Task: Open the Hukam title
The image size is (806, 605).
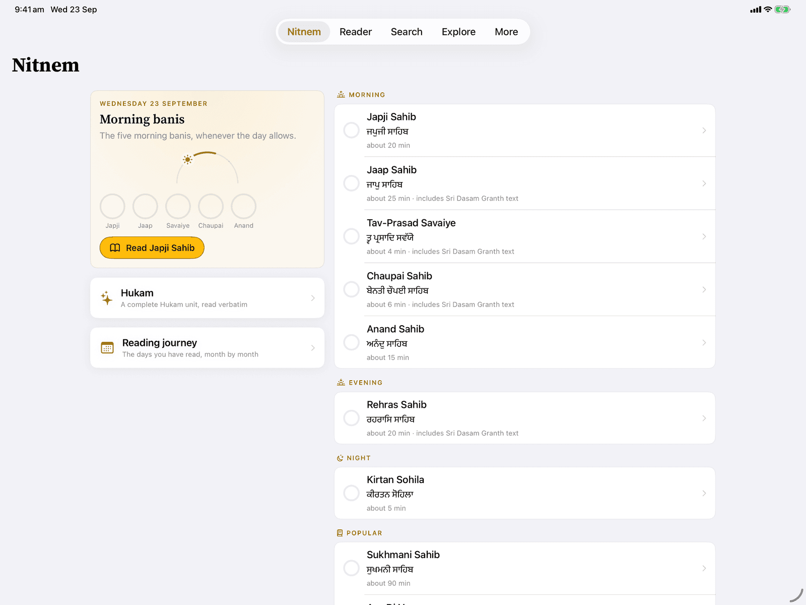Action: point(137,293)
